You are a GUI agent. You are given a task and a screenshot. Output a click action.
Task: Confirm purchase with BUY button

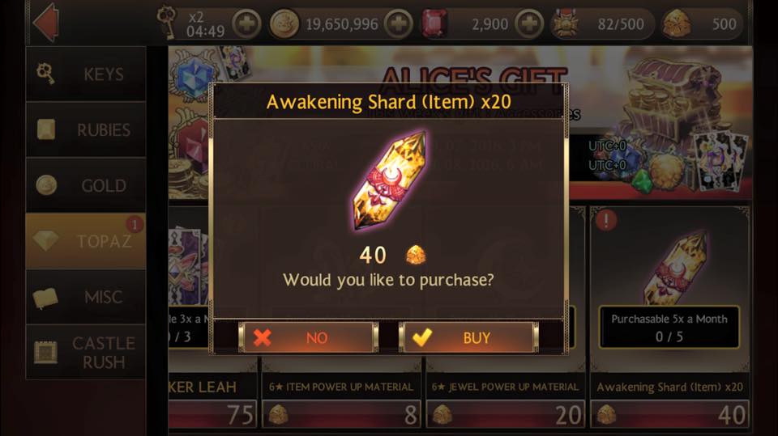(x=469, y=337)
